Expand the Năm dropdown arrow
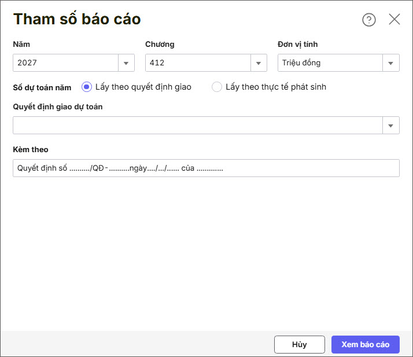The width and height of the screenshot is (413, 357). click(x=126, y=63)
